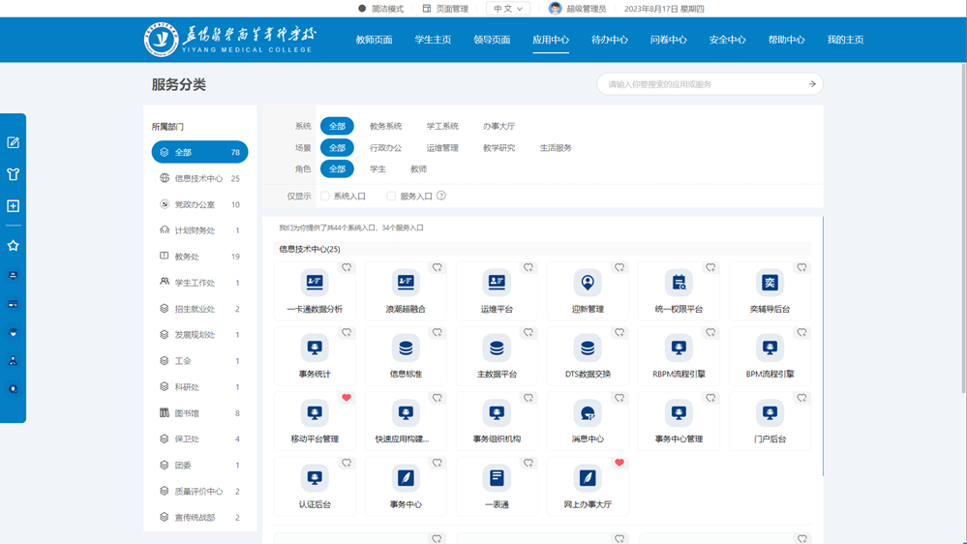Image resolution: width=967 pixels, height=544 pixels.
Task: Toggle 简洁模式 at the top bar
Action: tap(380, 9)
